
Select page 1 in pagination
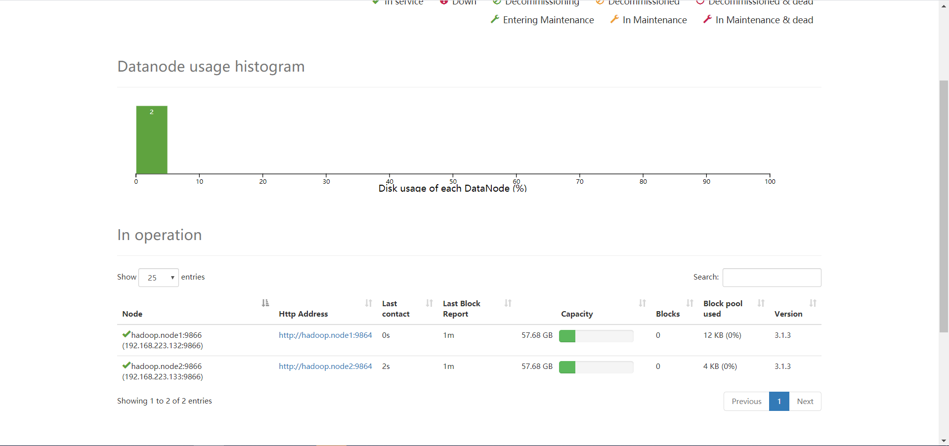pos(779,402)
